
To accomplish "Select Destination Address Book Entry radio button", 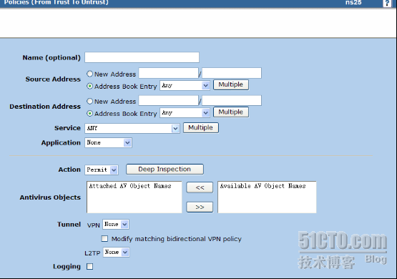I will (x=89, y=114).
